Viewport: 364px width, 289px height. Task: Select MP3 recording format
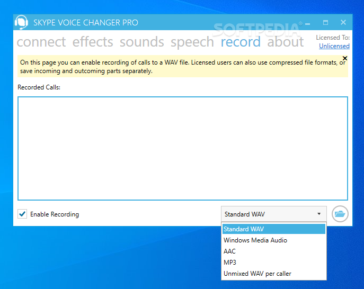[x=274, y=263]
